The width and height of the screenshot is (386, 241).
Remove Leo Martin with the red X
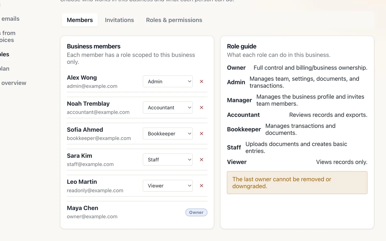click(x=202, y=186)
